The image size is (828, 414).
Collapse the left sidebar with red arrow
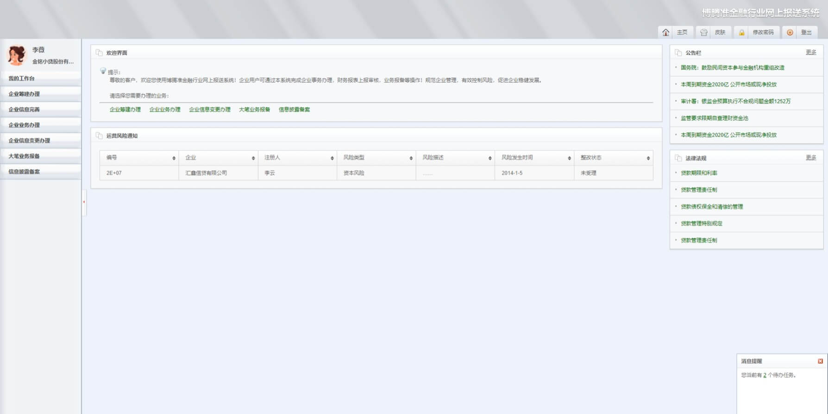(84, 202)
